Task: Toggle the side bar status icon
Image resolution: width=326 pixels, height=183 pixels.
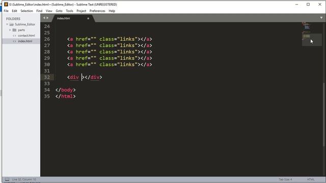Action: [x=7, y=179]
